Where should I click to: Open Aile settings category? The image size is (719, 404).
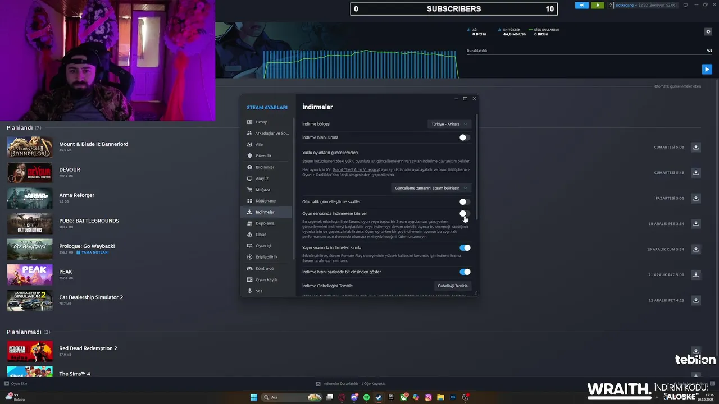click(266, 144)
